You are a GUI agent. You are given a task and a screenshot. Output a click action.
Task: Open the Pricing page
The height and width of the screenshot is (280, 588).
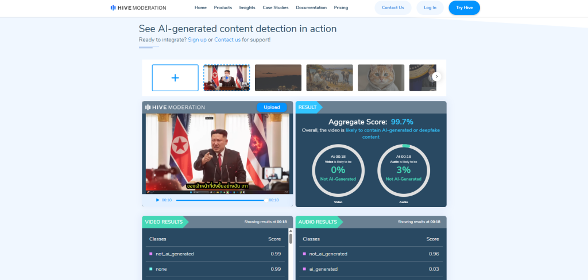341,8
